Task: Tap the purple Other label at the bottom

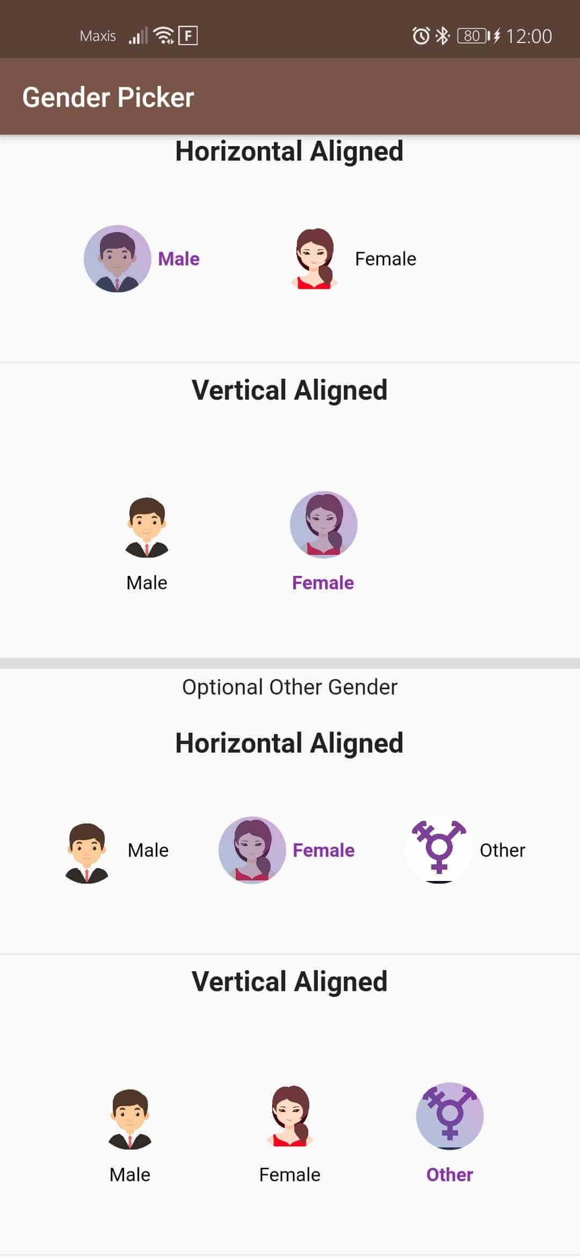Action: pos(450,1175)
